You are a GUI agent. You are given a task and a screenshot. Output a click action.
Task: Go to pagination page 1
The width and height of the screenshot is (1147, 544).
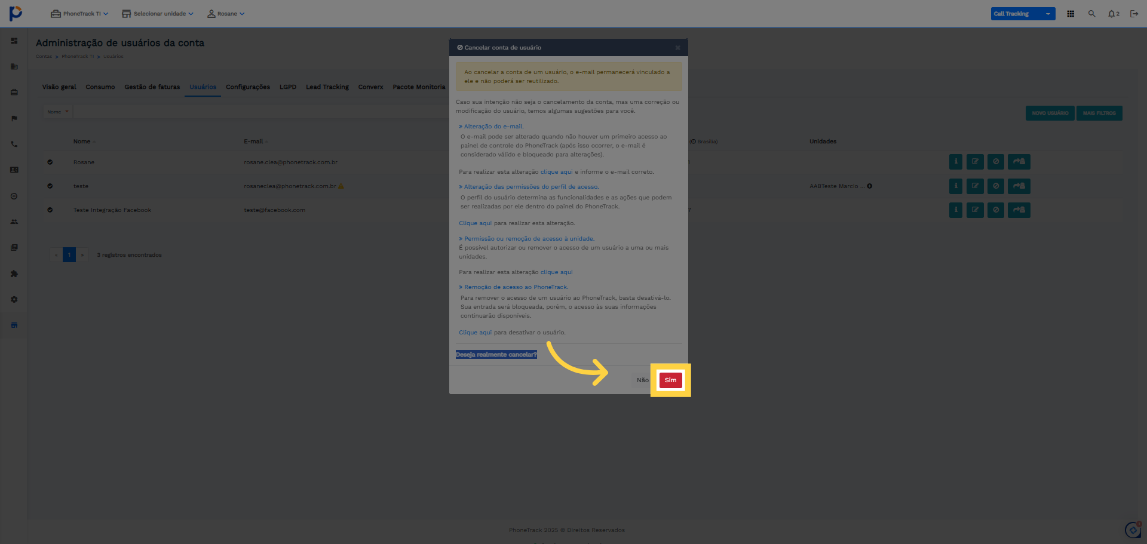pyautogui.click(x=69, y=255)
